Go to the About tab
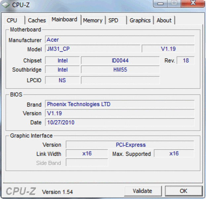Viewport: 206px width, 199px height. (164, 20)
